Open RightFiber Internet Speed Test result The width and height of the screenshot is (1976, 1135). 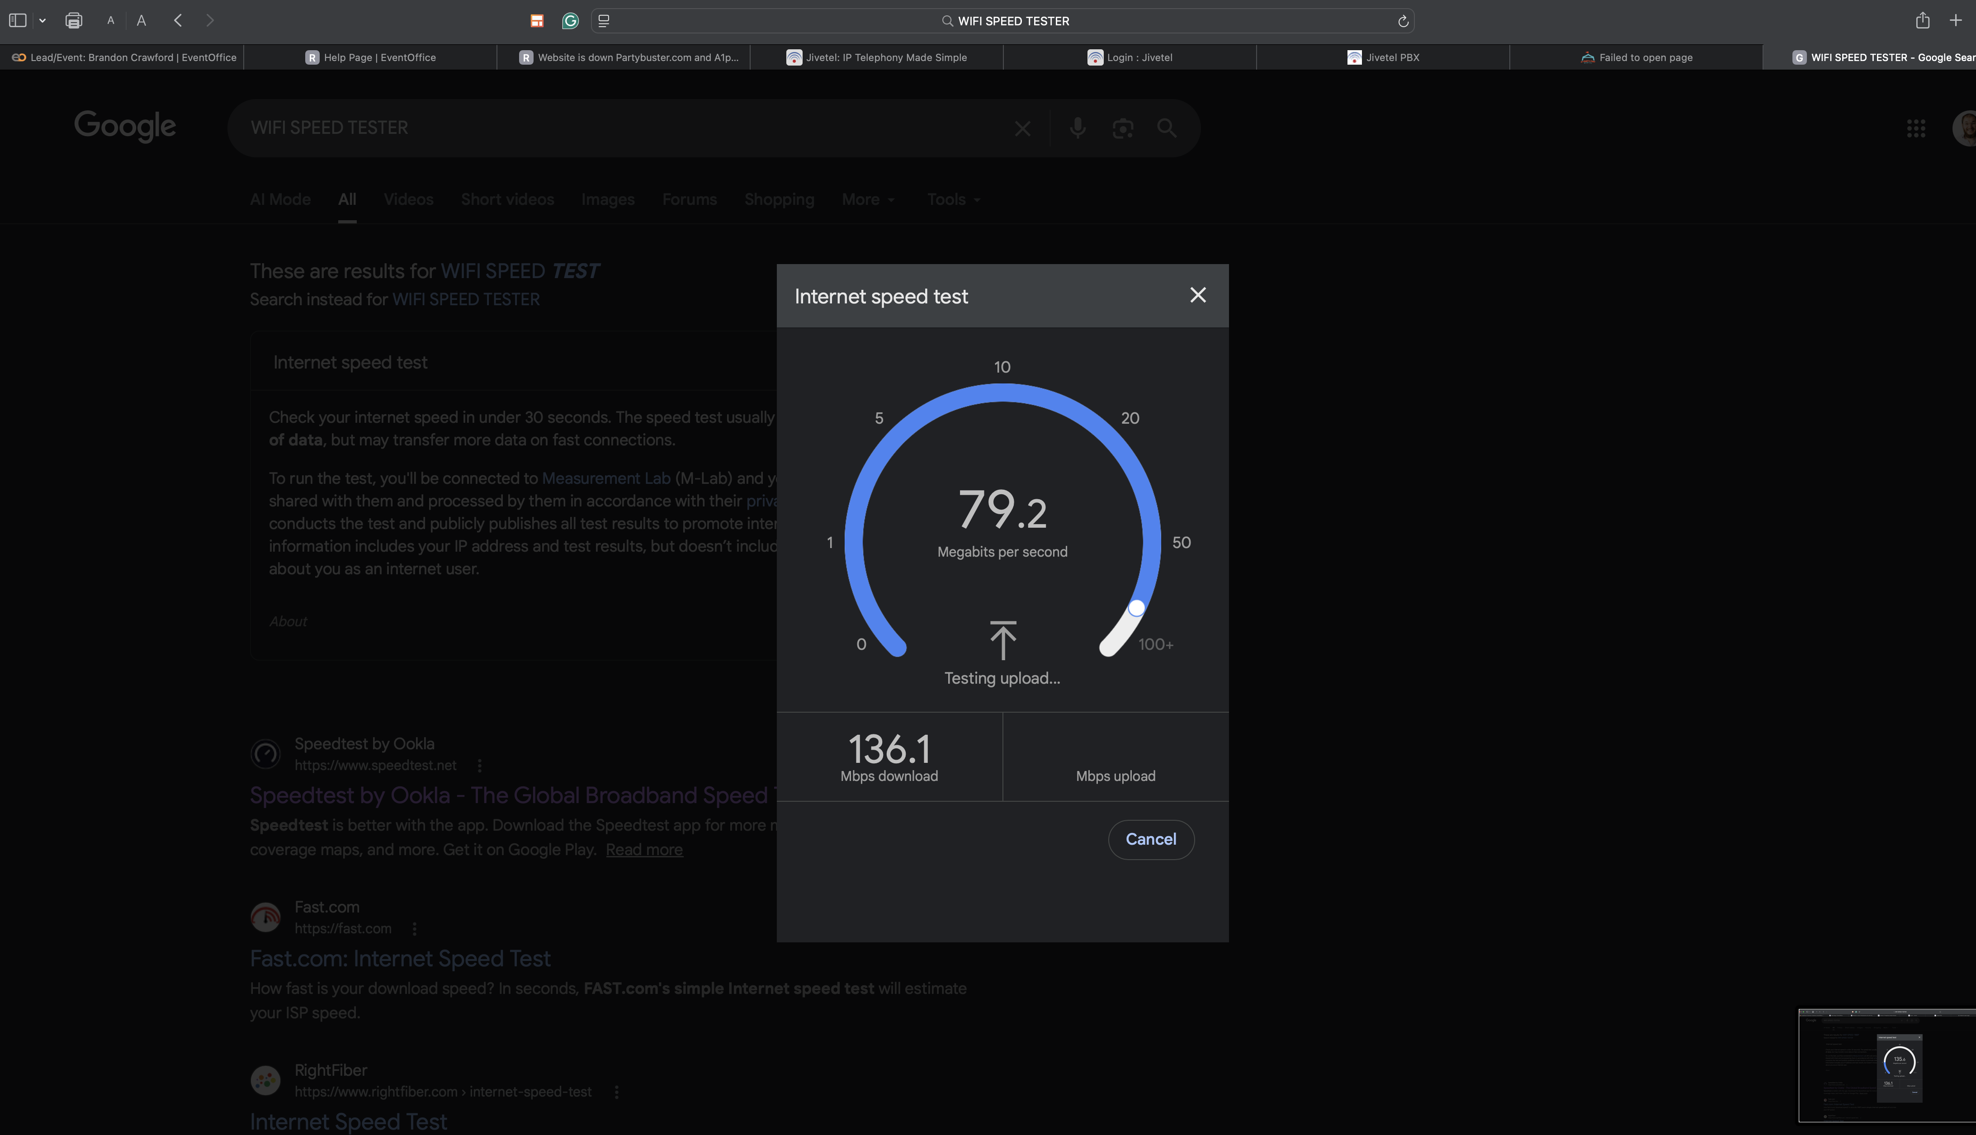click(349, 1122)
